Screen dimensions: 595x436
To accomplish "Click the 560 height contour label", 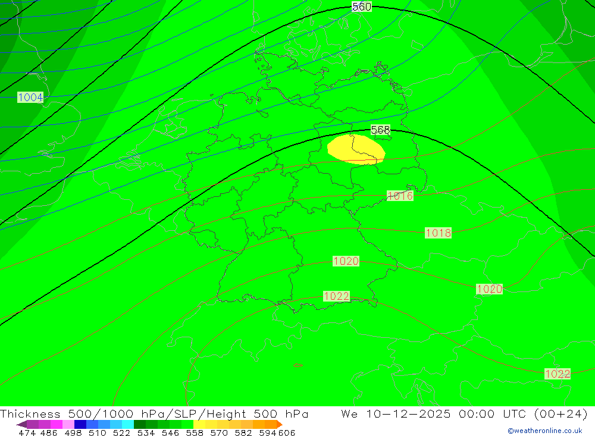I will tap(361, 7).
